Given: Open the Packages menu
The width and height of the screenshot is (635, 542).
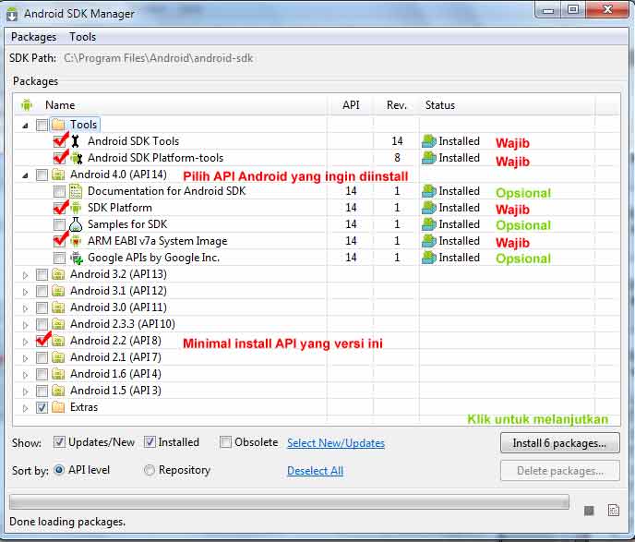Looking at the screenshot, I should pyautogui.click(x=33, y=37).
